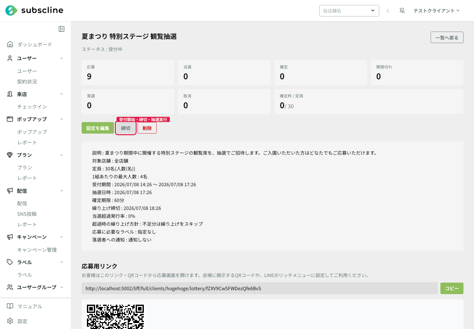Click the 応募 count card
Screen dimensions: 474x329
pyautogui.click(x=128, y=73)
